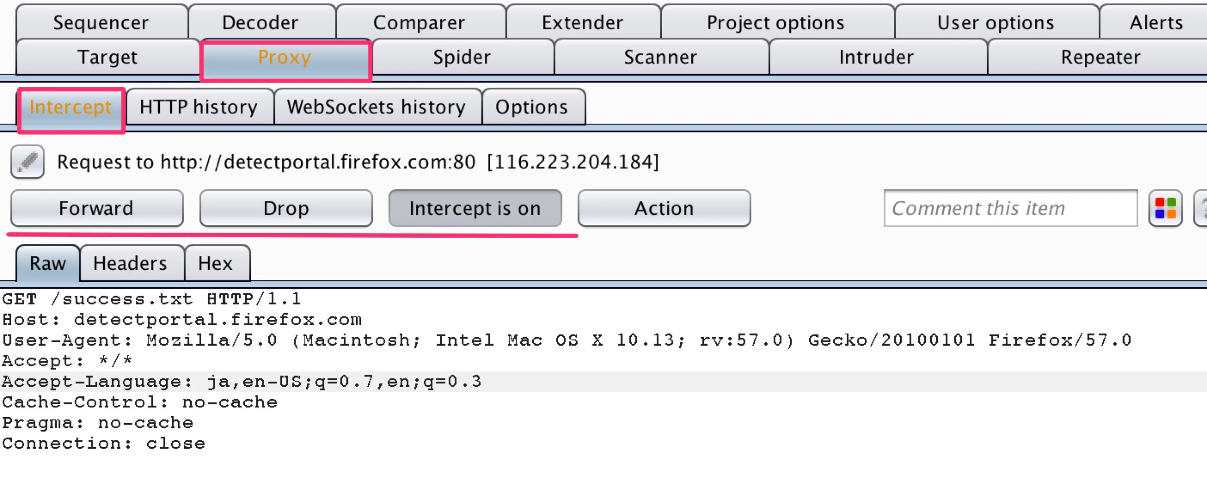
Task: Switch to the Scanner tab
Action: [x=660, y=57]
